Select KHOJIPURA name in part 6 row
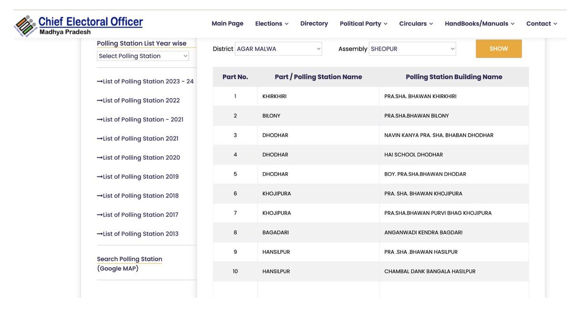 coord(318,194)
